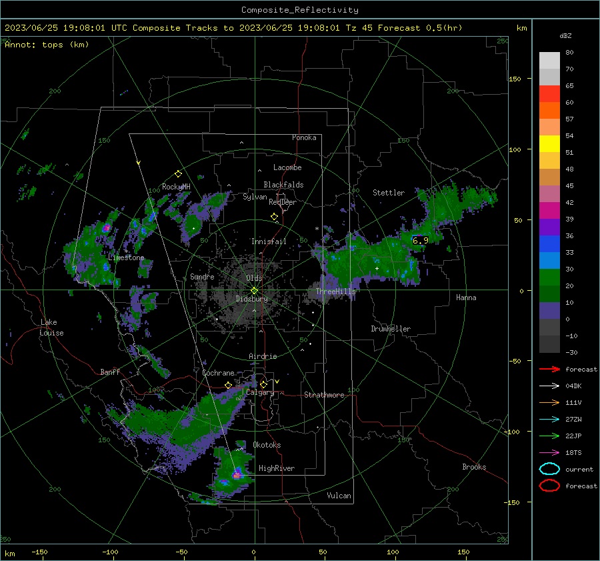Select the ThreeHills label
This screenshot has height=561, width=600.
(x=335, y=292)
